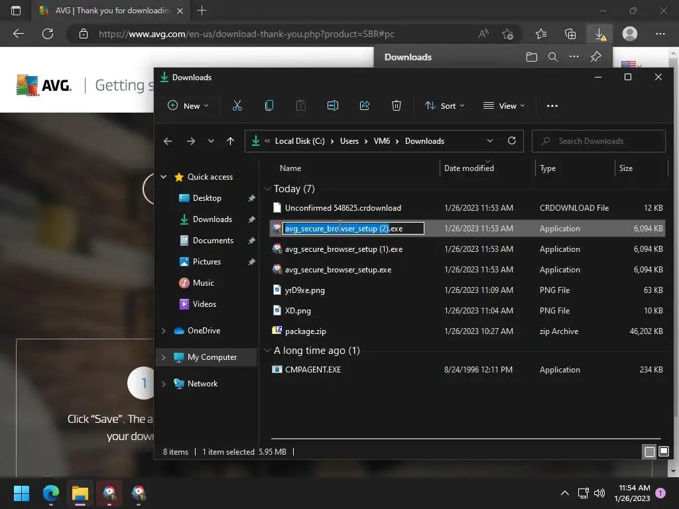
Task: Click the Search Downloads field
Action: [x=599, y=141]
